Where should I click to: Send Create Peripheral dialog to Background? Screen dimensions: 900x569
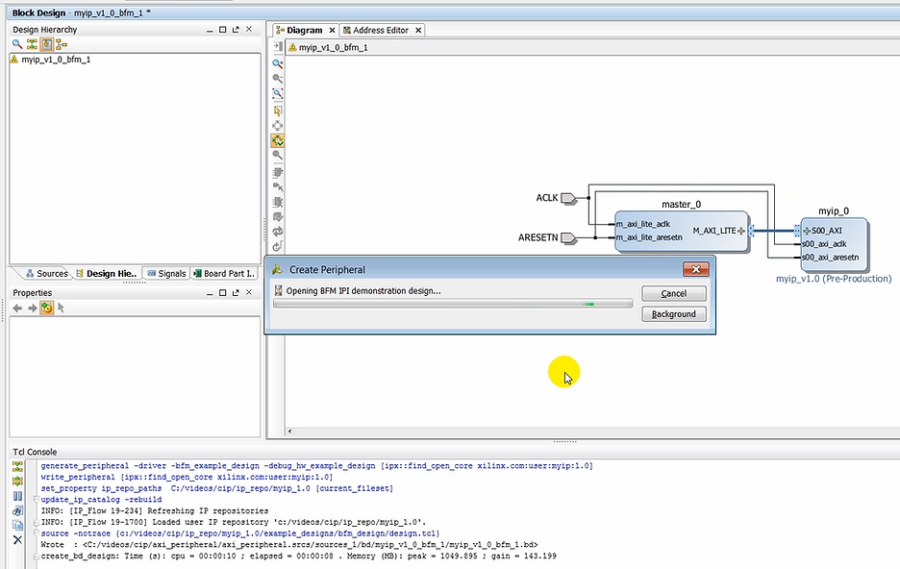[x=673, y=313]
